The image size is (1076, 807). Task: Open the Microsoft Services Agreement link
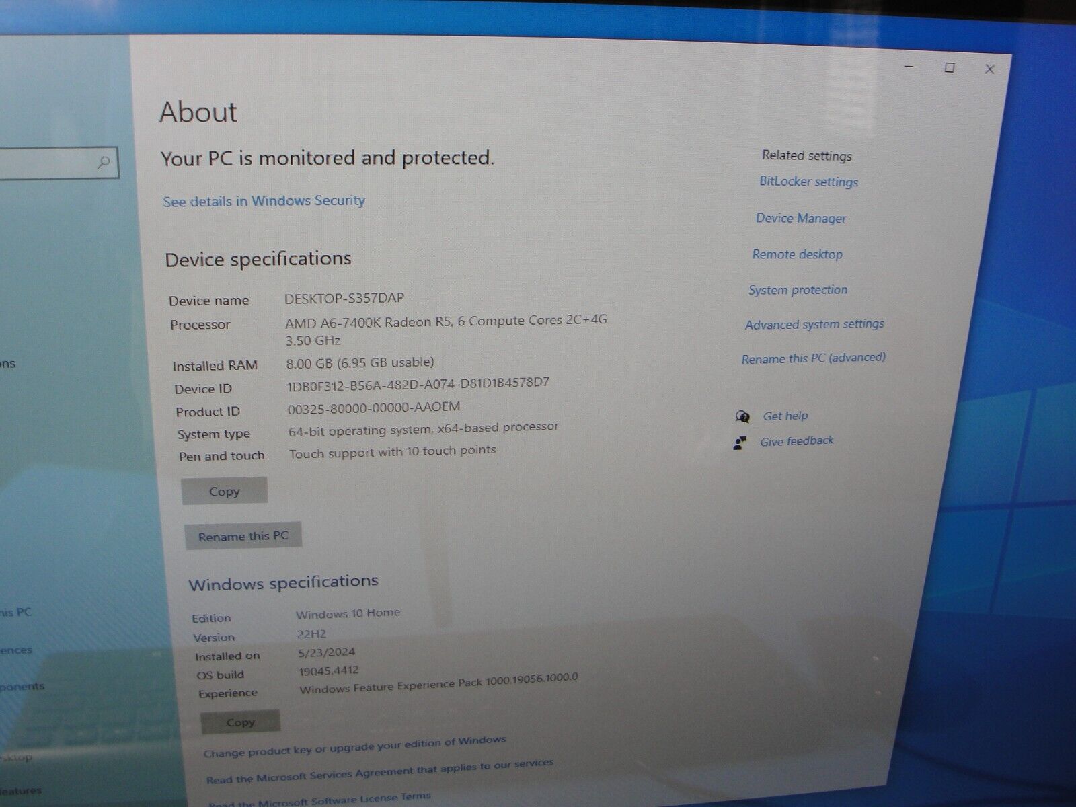coord(380,771)
